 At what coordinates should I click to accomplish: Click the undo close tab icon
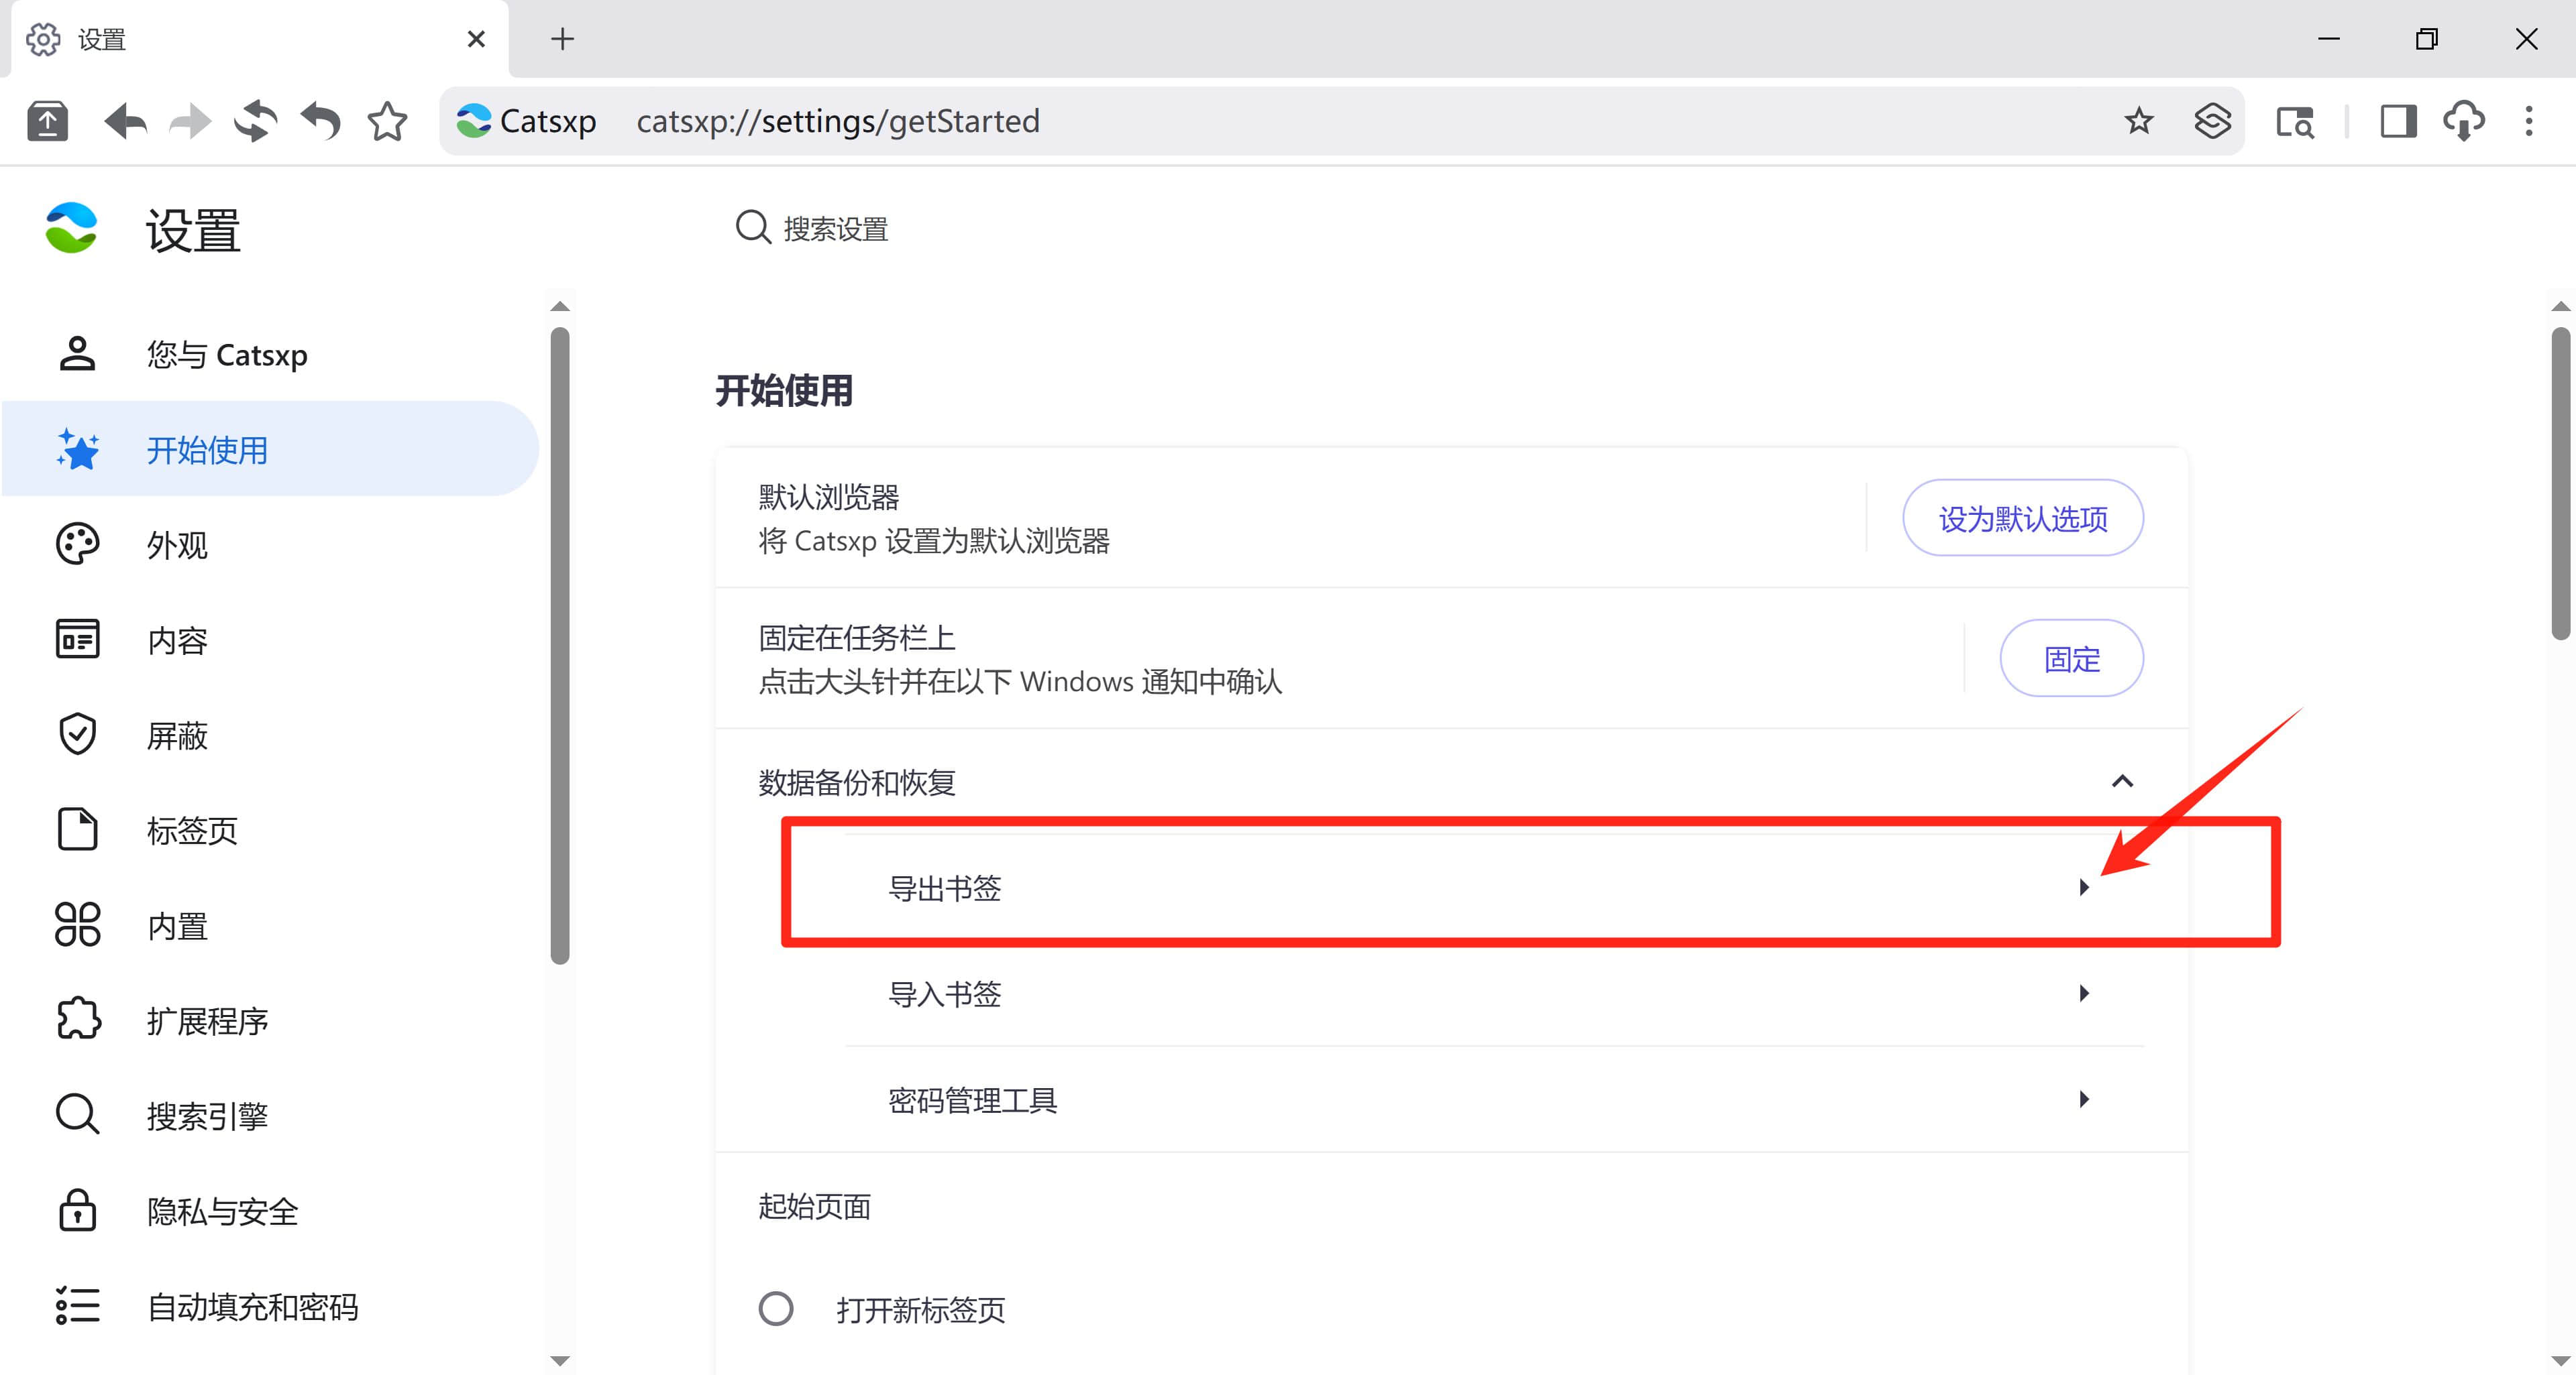pyautogui.click(x=322, y=122)
